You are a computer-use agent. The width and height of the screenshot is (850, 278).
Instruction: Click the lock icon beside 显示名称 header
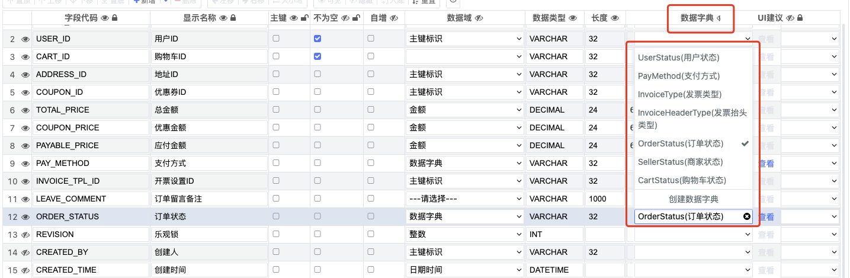233,18
